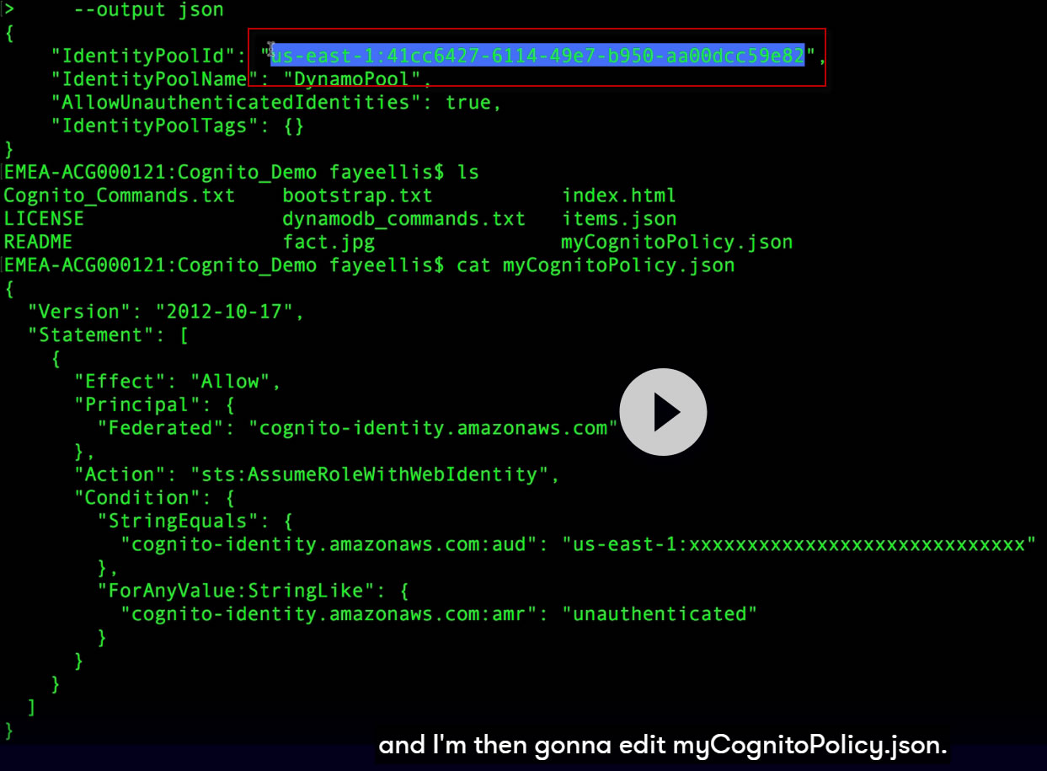Image resolution: width=1047 pixels, height=771 pixels.
Task: Click the "Condition" key
Action: (136, 497)
